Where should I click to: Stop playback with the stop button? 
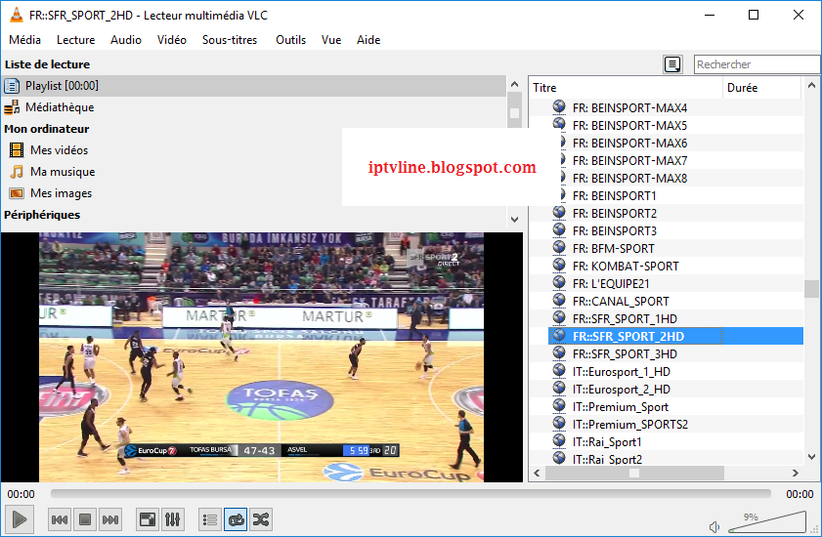pyautogui.click(x=85, y=519)
